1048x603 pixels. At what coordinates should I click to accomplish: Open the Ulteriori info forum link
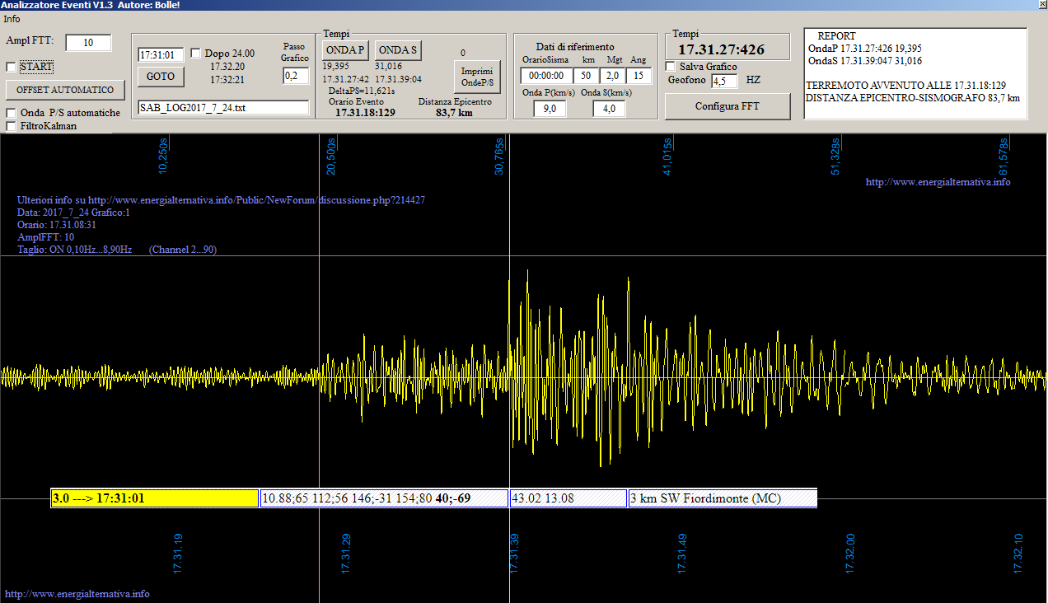tap(221, 200)
